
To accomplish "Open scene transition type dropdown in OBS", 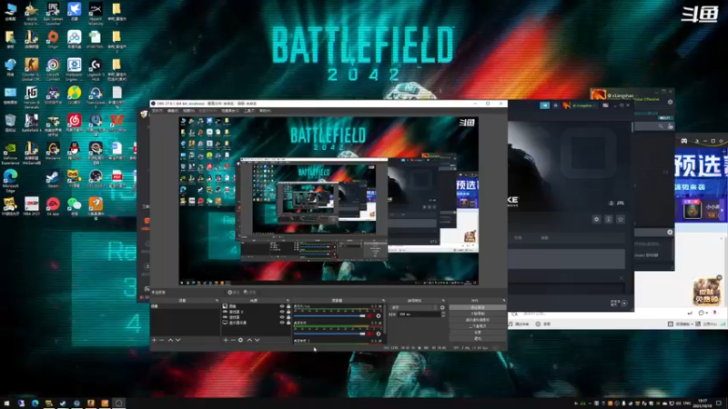I will tap(414, 307).
